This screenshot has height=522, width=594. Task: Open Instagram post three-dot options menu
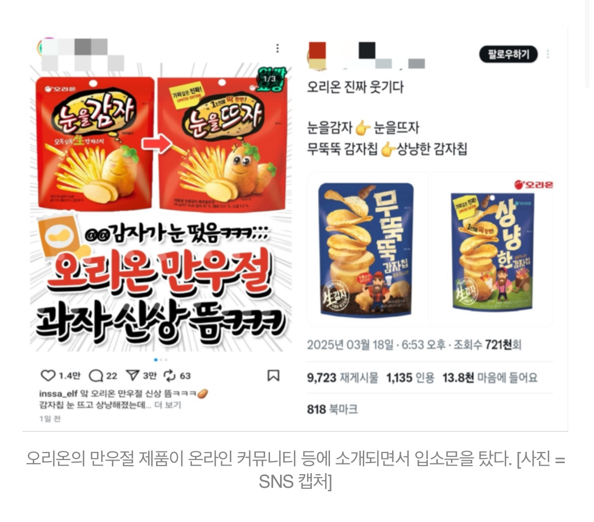pos(278,48)
